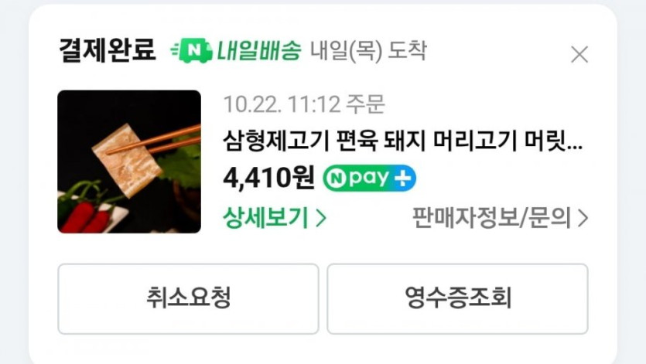Click the 내일(목) 도착 arrival text
This screenshot has width=646, height=364.
(x=368, y=51)
